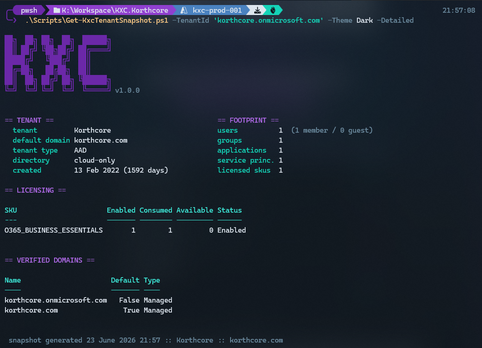Click the == TENANT == section header
This screenshot has height=348, width=482.
pyautogui.click(x=29, y=120)
